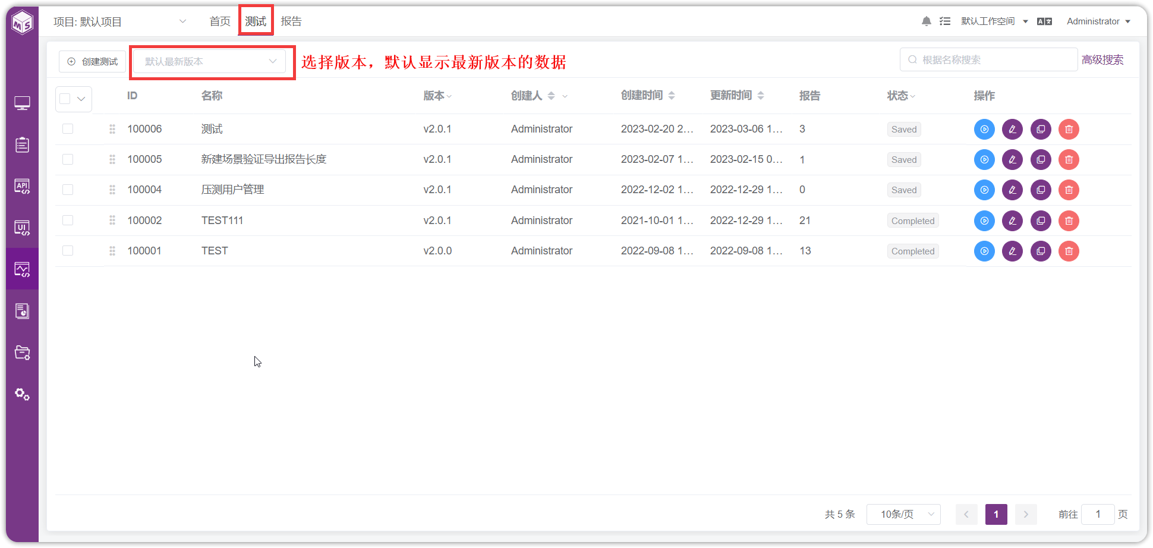Run the TEST row 100001
The height and width of the screenshot is (548, 1153).
click(984, 251)
